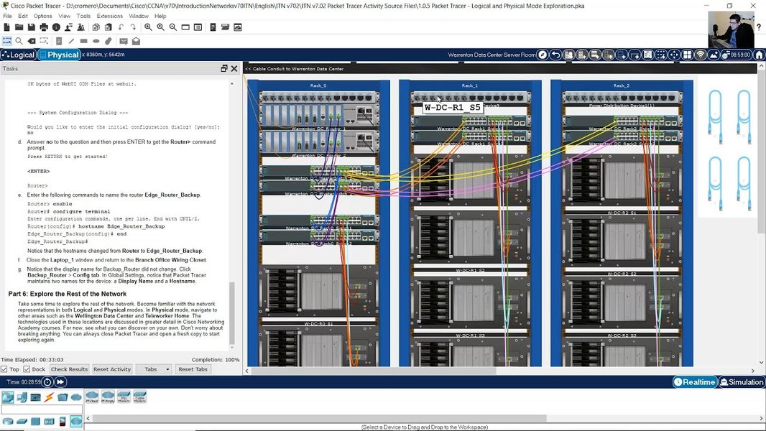The width and height of the screenshot is (766, 431).
Task: Pick the Cable Modem device
Action: (x=139, y=397)
